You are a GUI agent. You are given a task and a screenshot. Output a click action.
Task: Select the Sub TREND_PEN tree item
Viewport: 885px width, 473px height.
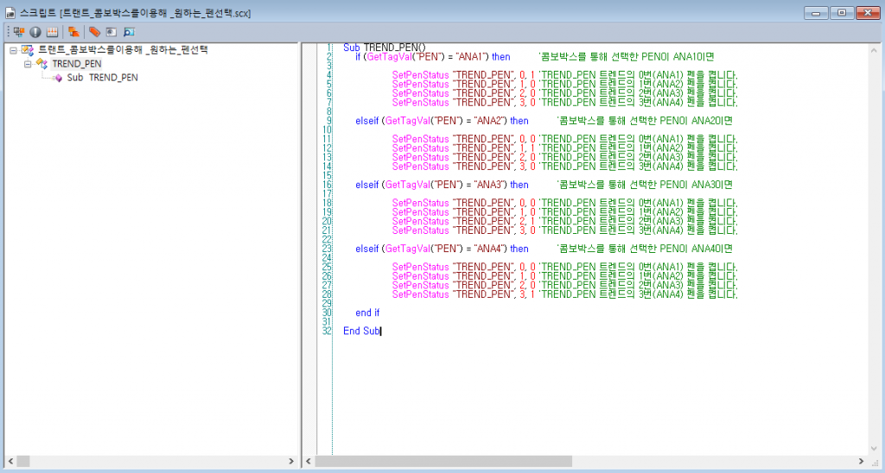point(102,78)
